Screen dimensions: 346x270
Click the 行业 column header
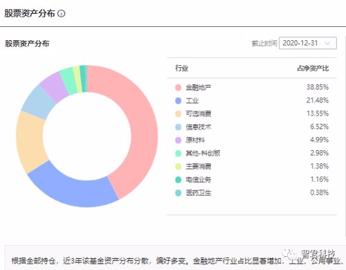click(181, 68)
